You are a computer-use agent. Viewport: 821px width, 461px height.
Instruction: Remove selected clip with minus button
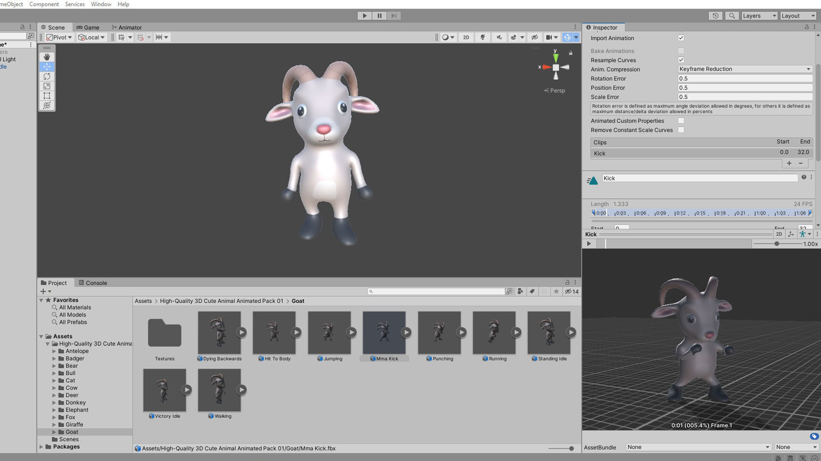pyautogui.click(x=801, y=163)
